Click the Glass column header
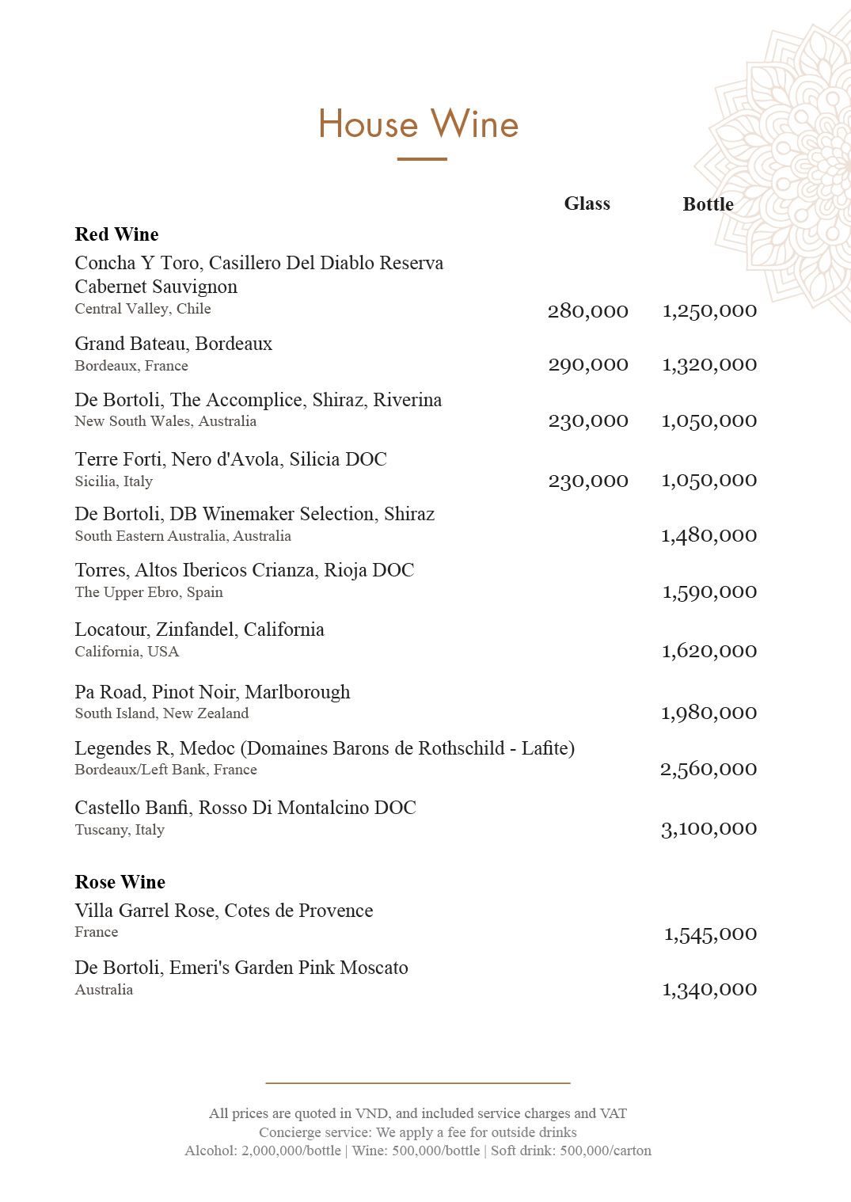The width and height of the screenshot is (851, 1202). tap(587, 204)
